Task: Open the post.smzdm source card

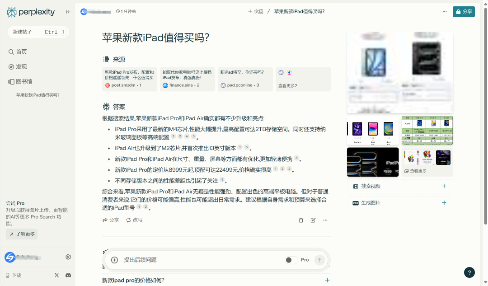Action: pos(130,79)
